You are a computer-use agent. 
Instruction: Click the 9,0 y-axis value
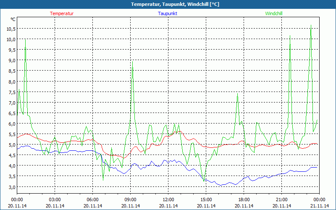tap(12, 60)
